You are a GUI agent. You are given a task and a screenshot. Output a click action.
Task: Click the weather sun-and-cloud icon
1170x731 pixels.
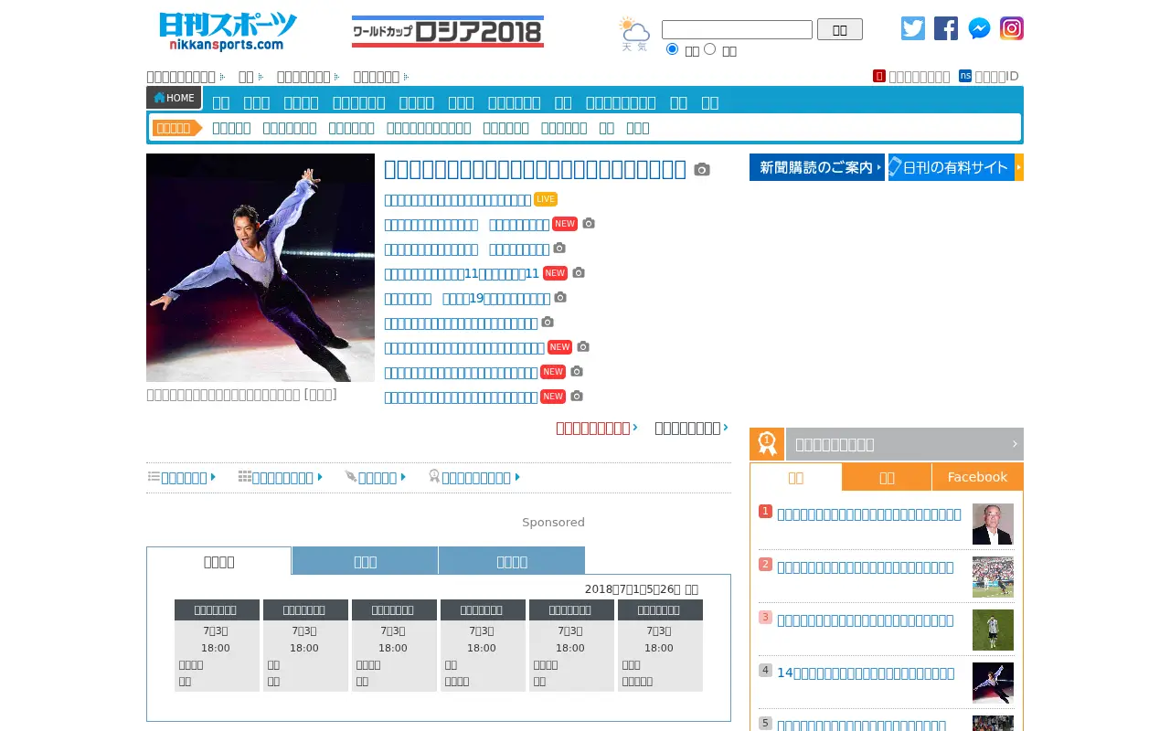(x=634, y=34)
